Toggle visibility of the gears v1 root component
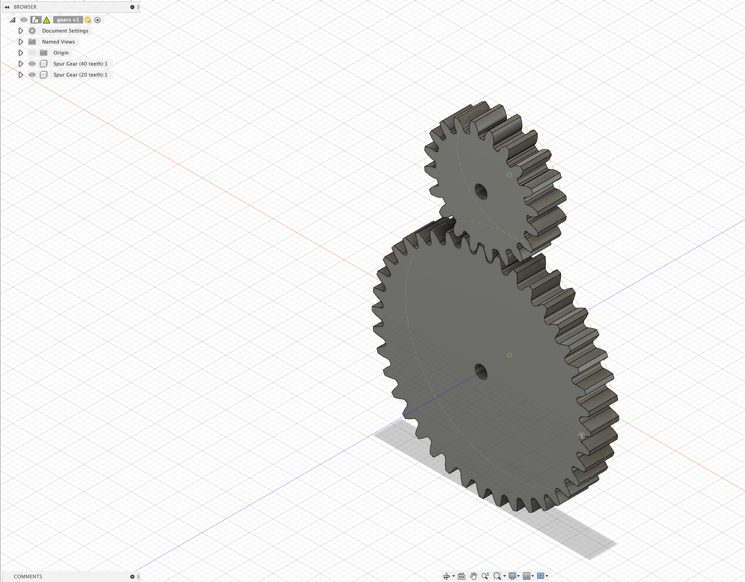The height and width of the screenshot is (582, 745). pos(24,20)
